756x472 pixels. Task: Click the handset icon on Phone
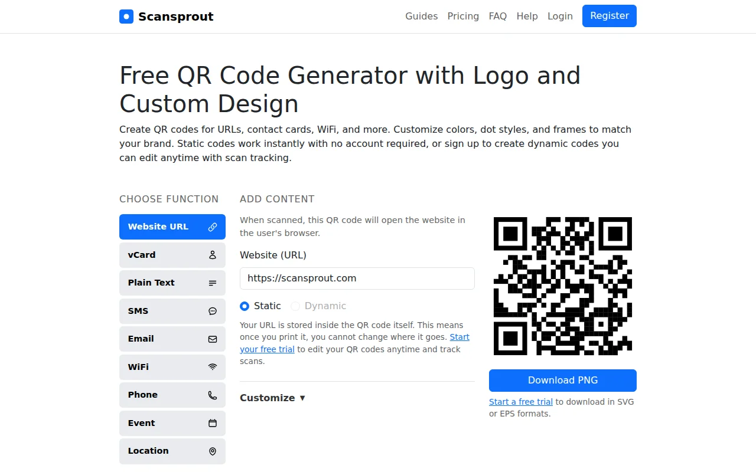(213, 395)
